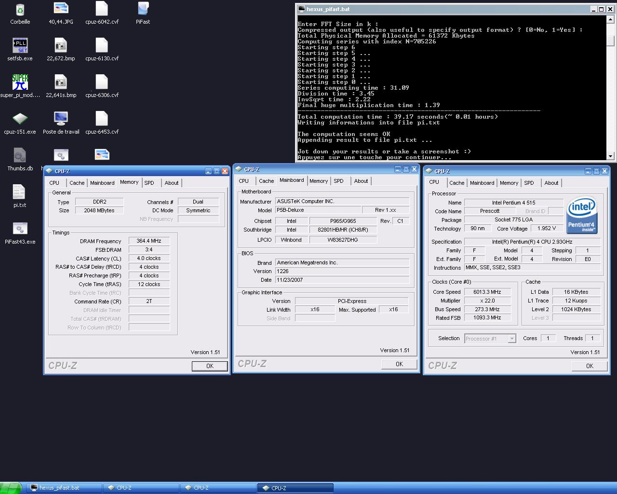Screen dimensions: 617x494
Task: Open Cache tab in left CPU-Z window
Action: [x=77, y=183]
